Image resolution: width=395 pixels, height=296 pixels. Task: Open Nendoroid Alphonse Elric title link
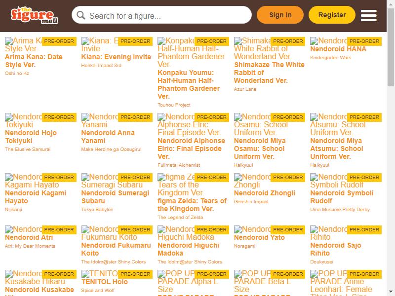tap(191, 148)
